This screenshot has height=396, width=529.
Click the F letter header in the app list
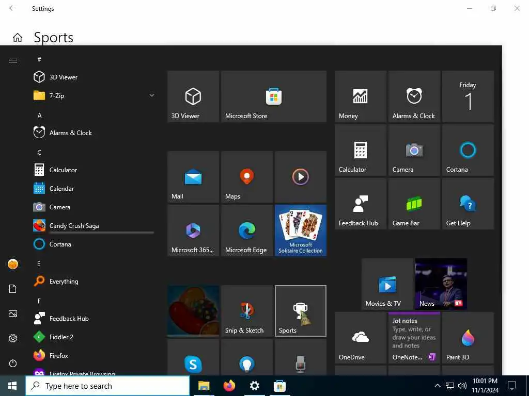(x=39, y=301)
